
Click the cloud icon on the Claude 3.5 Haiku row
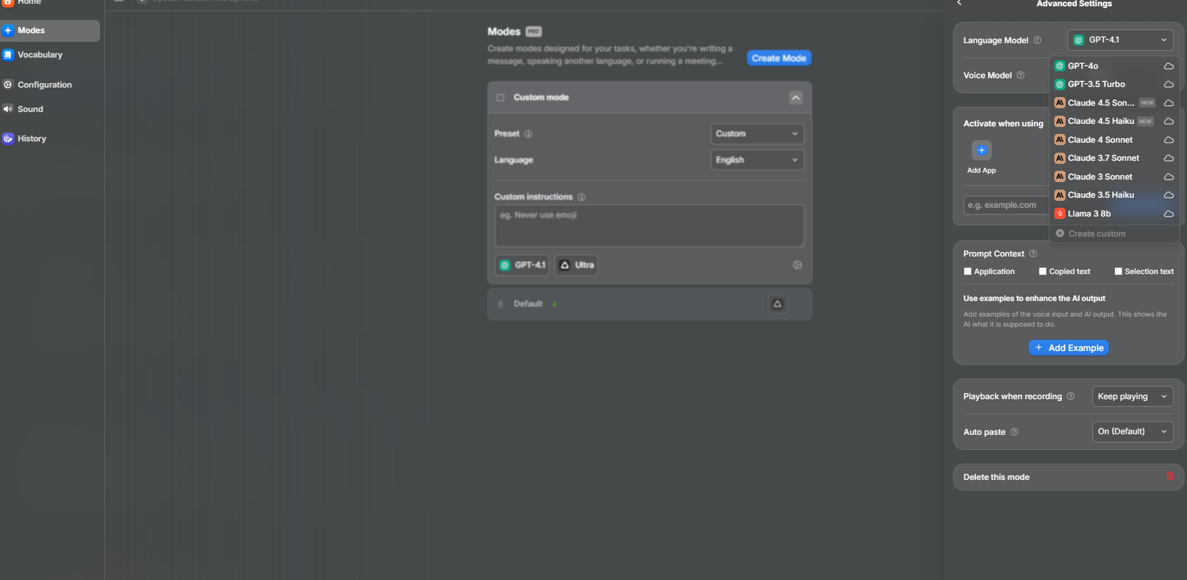[x=1168, y=195]
